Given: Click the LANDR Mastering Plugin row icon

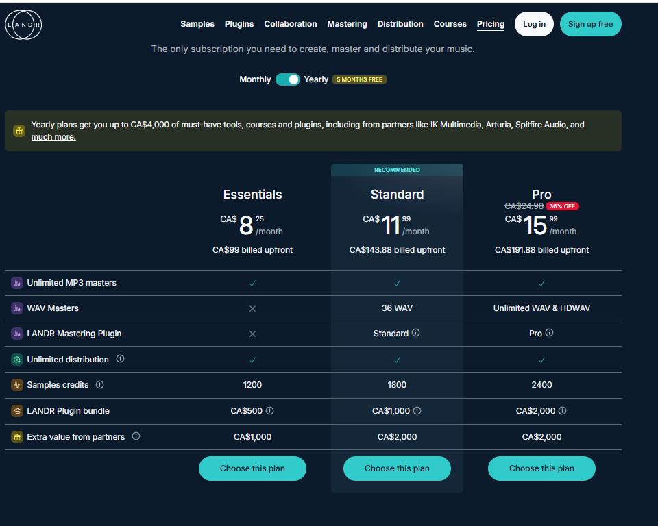Looking at the screenshot, I should [16, 334].
